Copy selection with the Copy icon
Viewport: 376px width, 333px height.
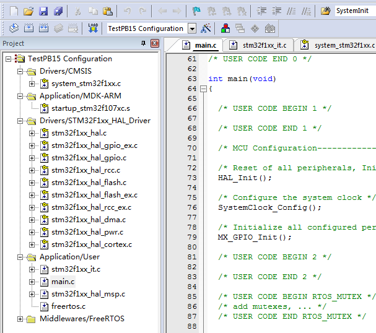coord(93,11)
